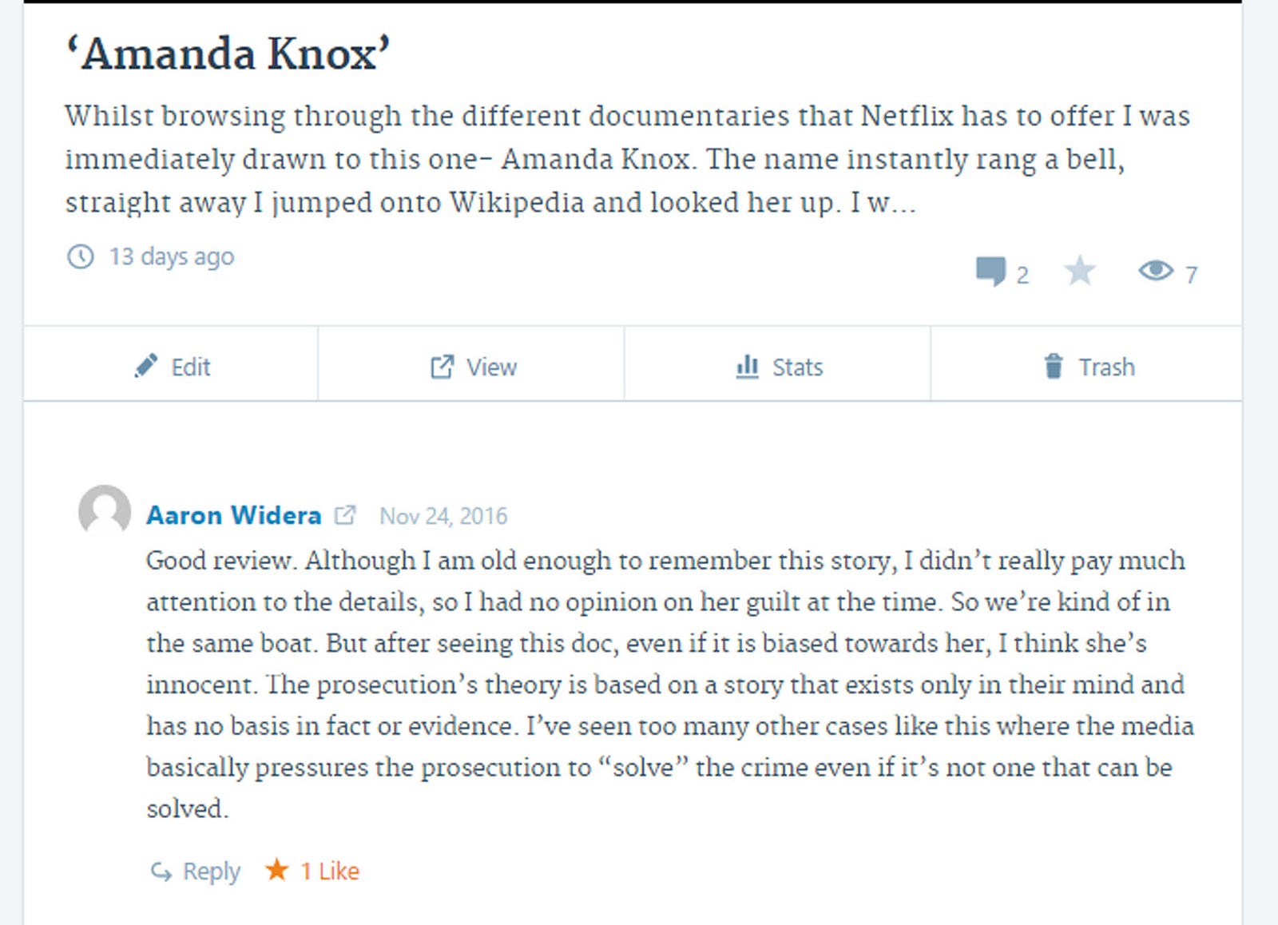Click the 13 days ago timestamp
The width and height of the screenshot is (1278, 925).
coord(172,256)
